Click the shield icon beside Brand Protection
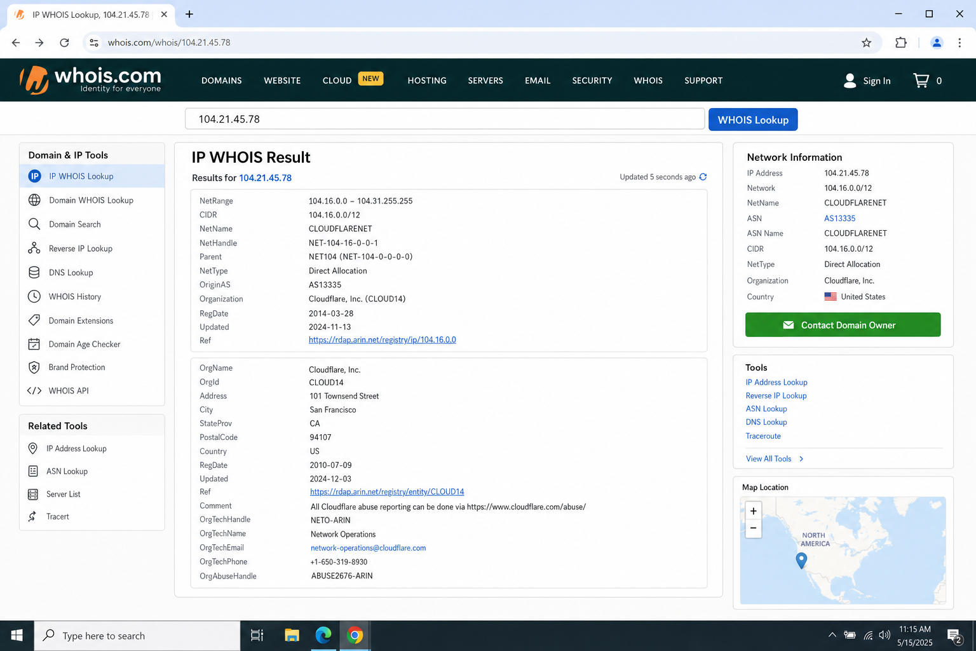This screenshot has width=976, height=651. 34,367
